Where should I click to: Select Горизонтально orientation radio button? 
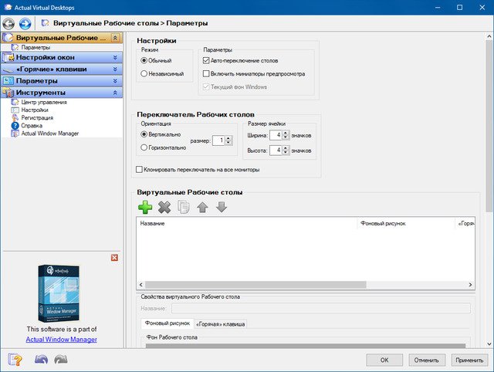[144, 147]
